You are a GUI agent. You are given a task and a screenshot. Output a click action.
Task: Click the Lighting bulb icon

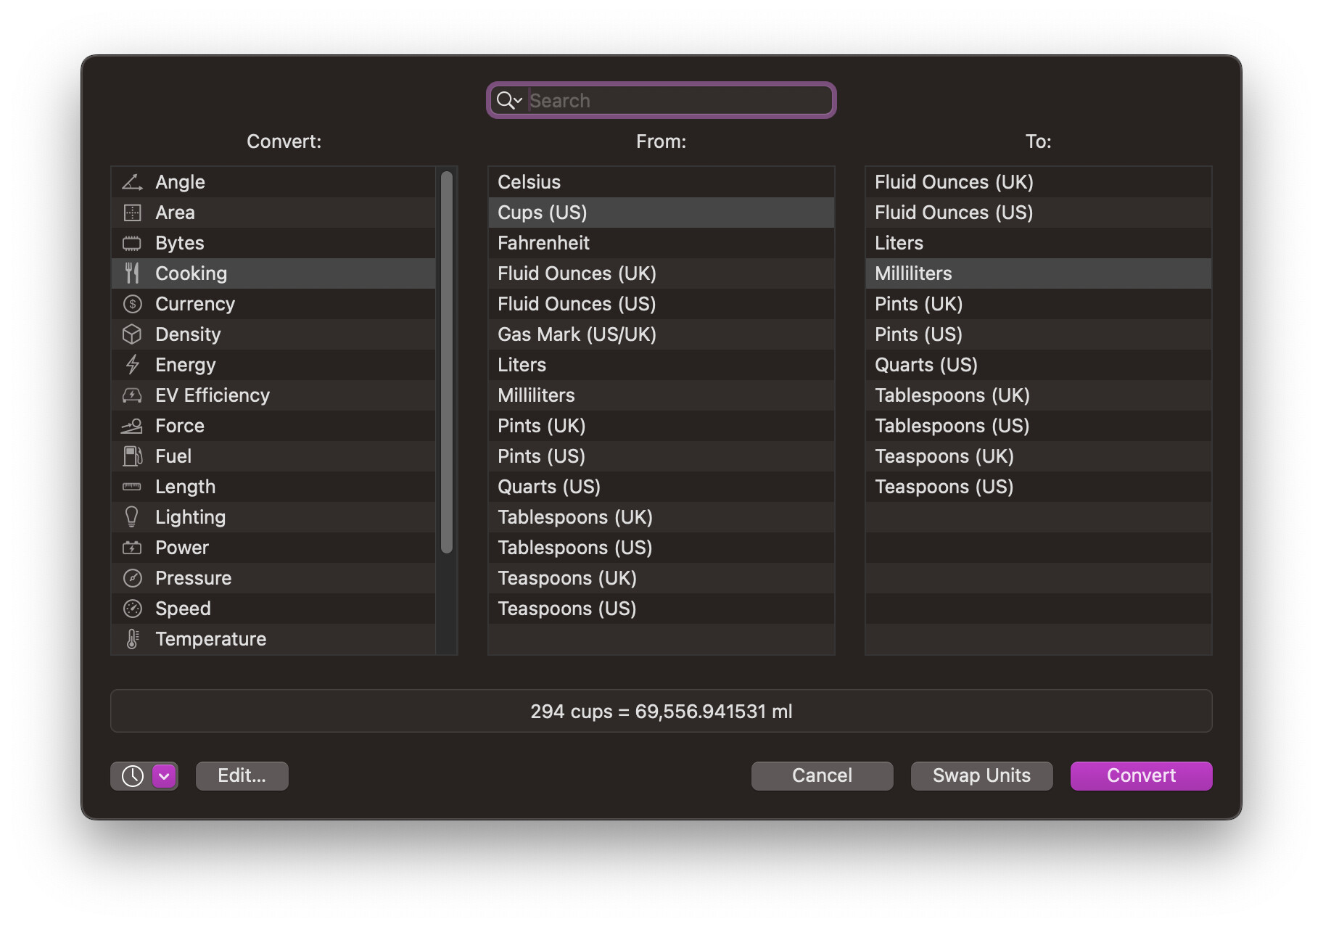tap(132, 517)
